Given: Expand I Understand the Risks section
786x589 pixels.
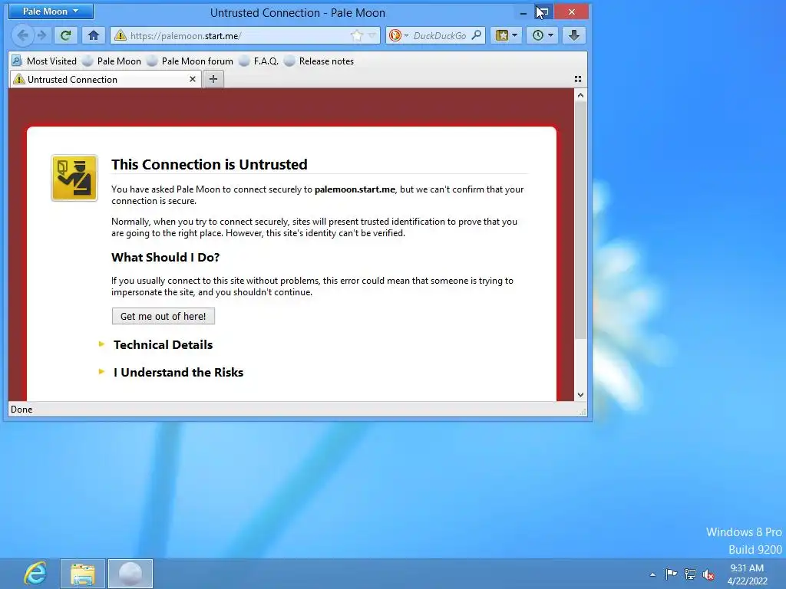Looking at the screenshot, I should coord(178,372).
